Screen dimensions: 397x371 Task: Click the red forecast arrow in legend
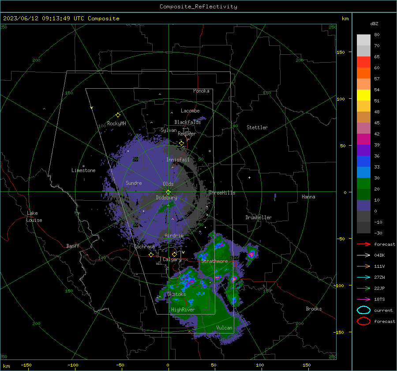coord(363,244)
